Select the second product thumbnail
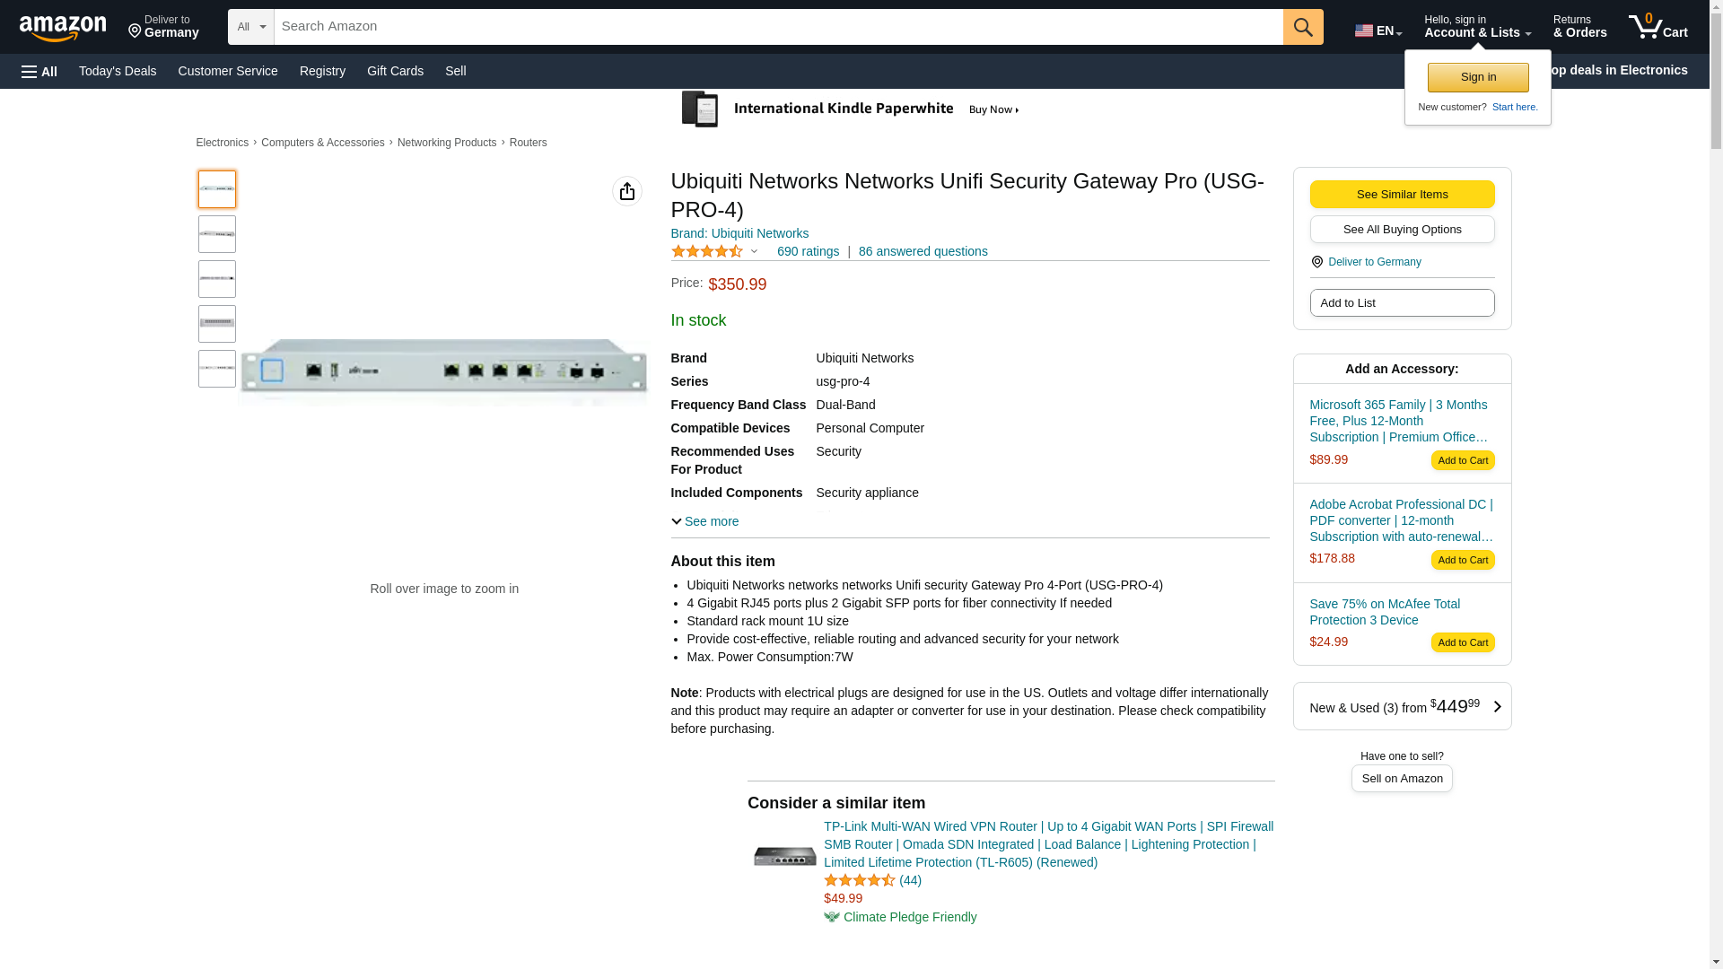Viewport: 1723px width, 969px height. (217, 234)
